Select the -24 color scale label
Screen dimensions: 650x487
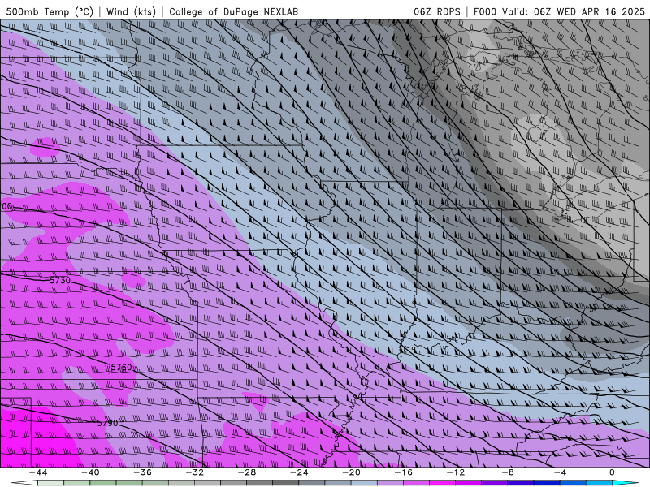pyautogui.click(x=299, y=472)
